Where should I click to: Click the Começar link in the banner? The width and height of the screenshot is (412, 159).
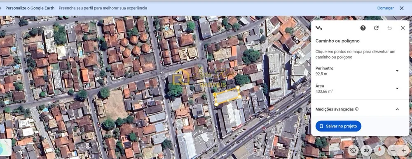coord(386,8)
